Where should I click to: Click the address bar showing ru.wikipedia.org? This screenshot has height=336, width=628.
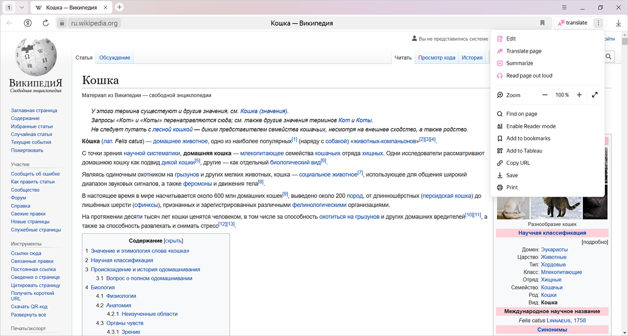(x=94, y=23)
